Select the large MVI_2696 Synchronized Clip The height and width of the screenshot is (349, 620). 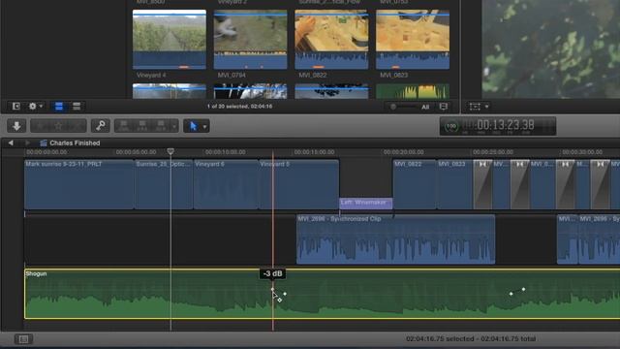point(395,239)
